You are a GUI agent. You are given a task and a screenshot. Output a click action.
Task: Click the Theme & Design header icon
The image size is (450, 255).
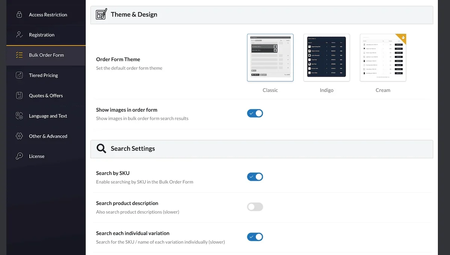click(x=101, y=14)
